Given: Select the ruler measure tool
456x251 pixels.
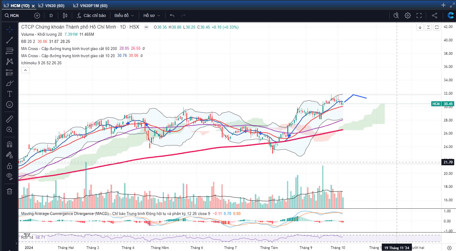Looking at the screenshot, I should [10, 119].
